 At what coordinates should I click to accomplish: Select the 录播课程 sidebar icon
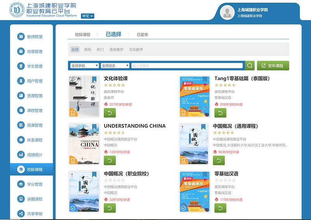[21, 199]
